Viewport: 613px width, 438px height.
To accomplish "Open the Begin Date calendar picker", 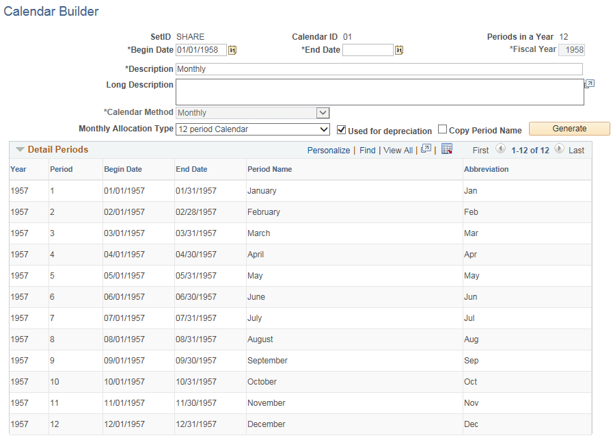I will point(232,49).
